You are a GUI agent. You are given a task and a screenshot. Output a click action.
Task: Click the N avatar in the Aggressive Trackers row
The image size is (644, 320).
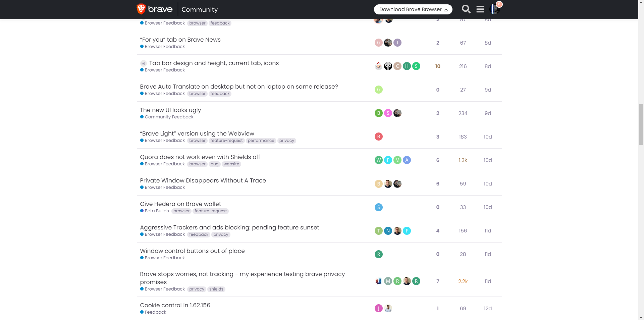388,231
